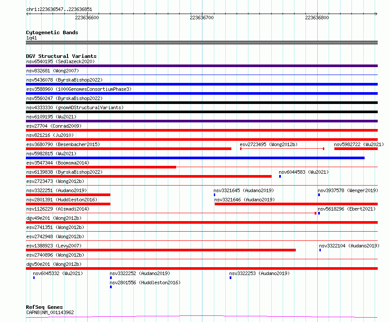Image resolution: width=390 pixels, height=322 pixels.
Task: Open nsv3937578 (Wenger2019) label
Action: coord(348,190)
